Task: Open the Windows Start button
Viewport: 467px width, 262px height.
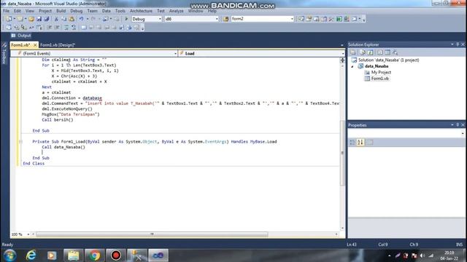Action: (x=9, y=255)
